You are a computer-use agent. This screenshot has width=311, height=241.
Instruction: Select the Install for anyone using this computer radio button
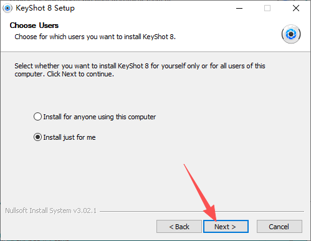coord(37,117)
